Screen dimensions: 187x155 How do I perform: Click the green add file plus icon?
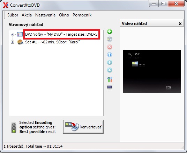tap(110, 31)
